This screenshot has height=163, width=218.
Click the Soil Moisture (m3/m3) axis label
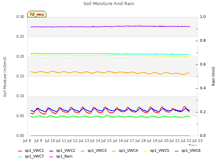[5, 77]
